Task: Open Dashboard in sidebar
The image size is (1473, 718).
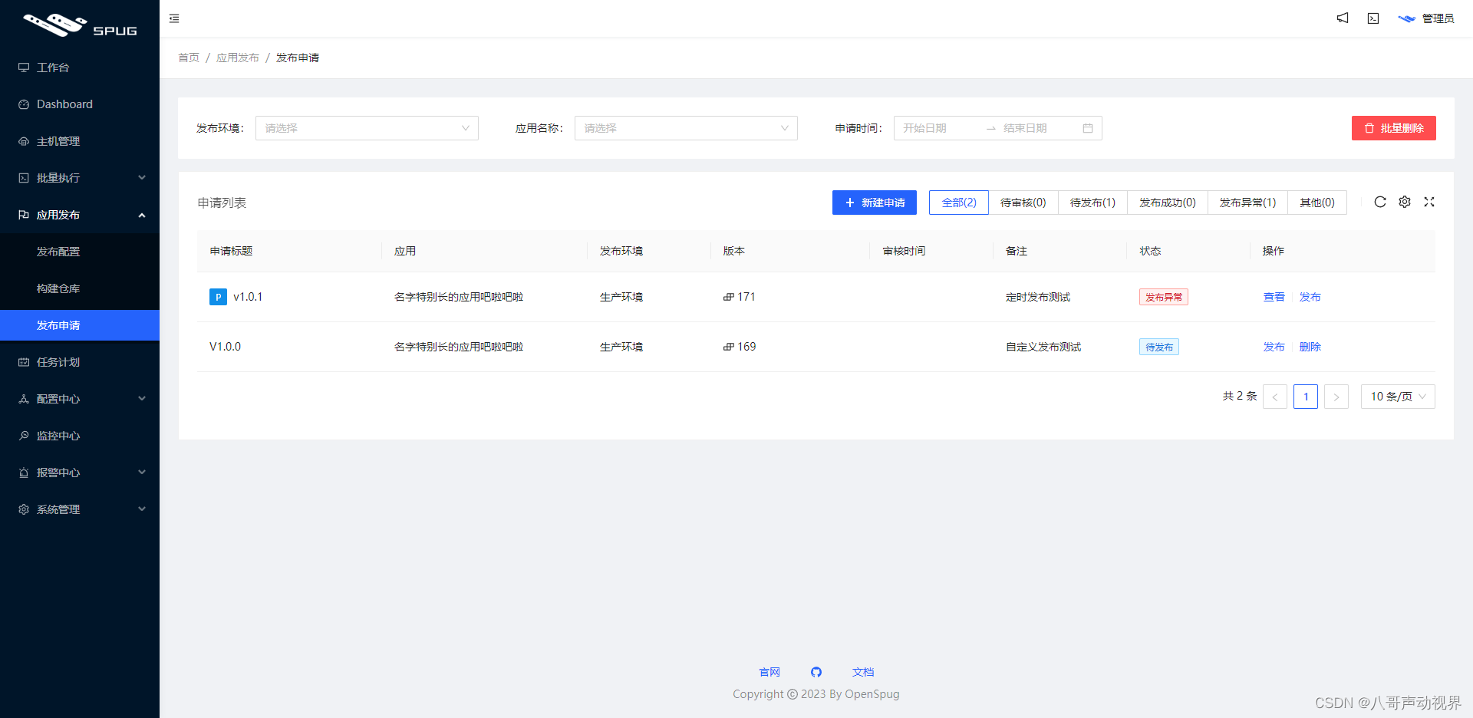Action: coord(80,104)
